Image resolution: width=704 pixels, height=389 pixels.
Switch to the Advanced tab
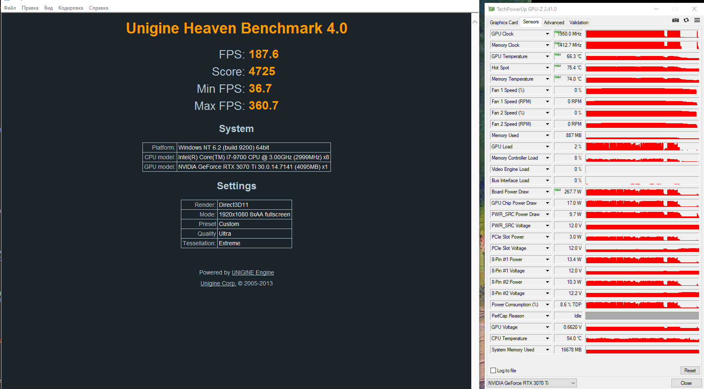tap(554, 23)
